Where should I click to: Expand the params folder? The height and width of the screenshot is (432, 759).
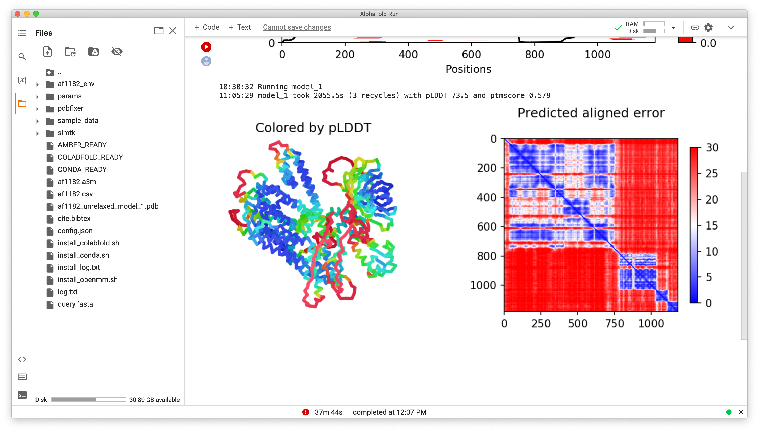(38, 96)
